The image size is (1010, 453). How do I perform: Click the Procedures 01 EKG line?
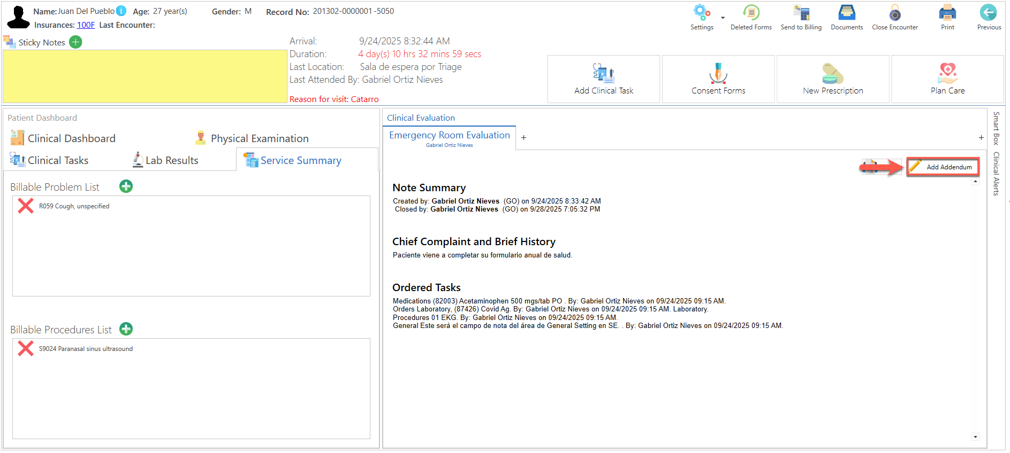tap(505, 317)
